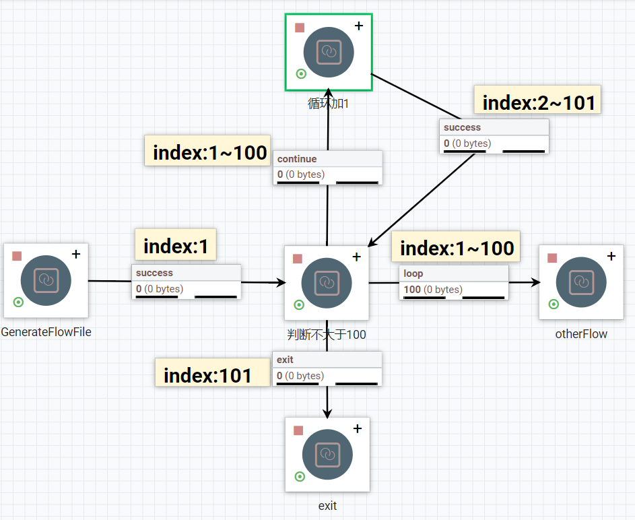Click success connection label from GenerateFlowFile
The height and width of the screenshot is (520, 635).
coord(186,282)
